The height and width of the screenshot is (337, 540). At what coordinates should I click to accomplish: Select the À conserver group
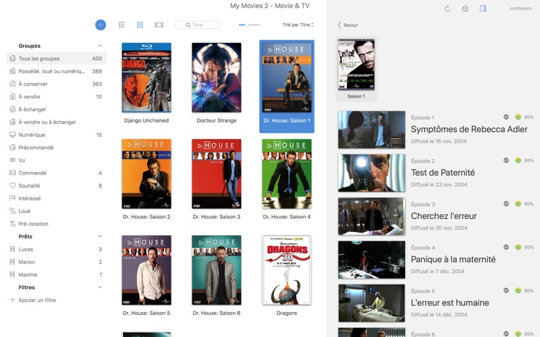[56, 84]
